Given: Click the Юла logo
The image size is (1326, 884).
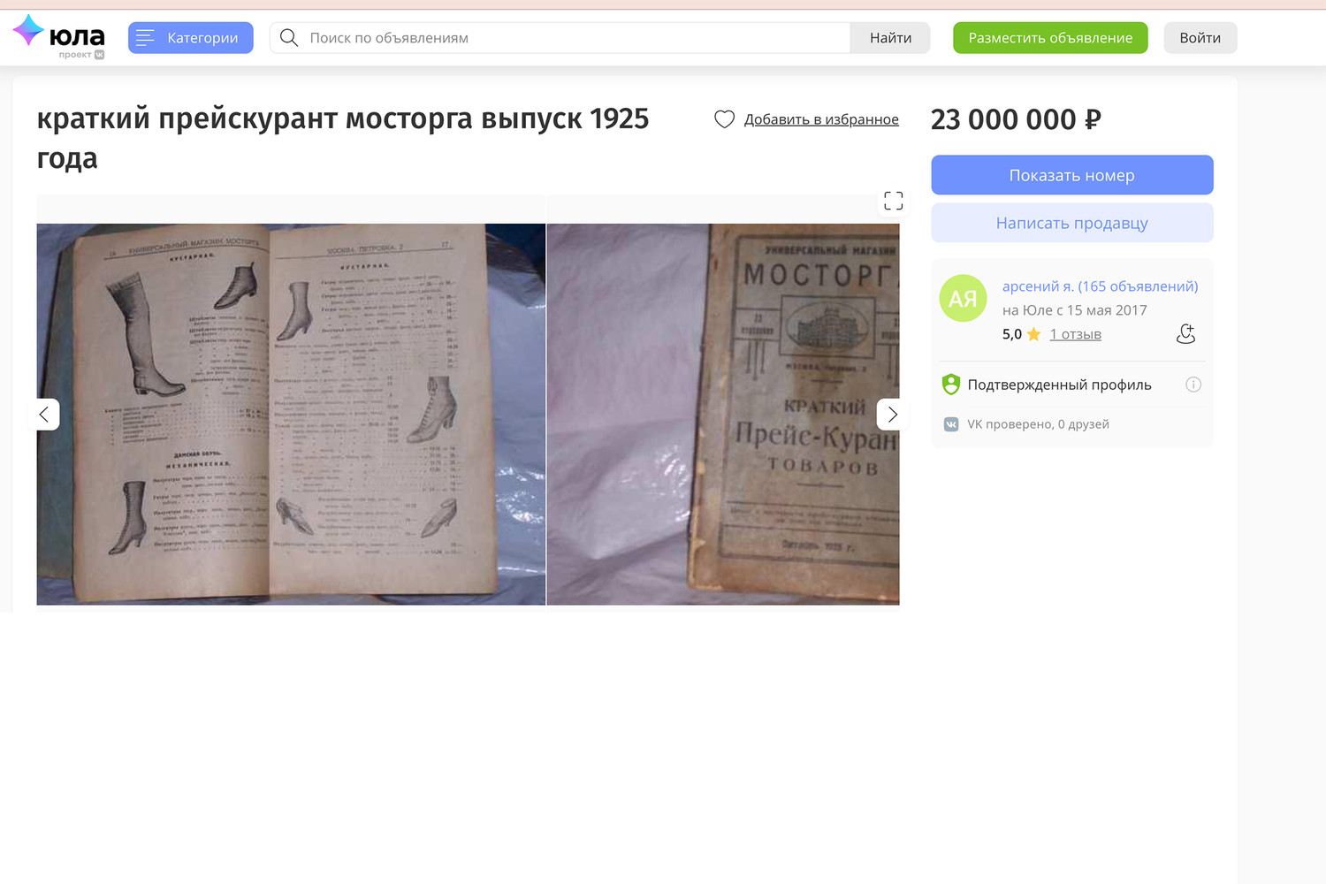Looking at the screenshot, I should 59,37.
